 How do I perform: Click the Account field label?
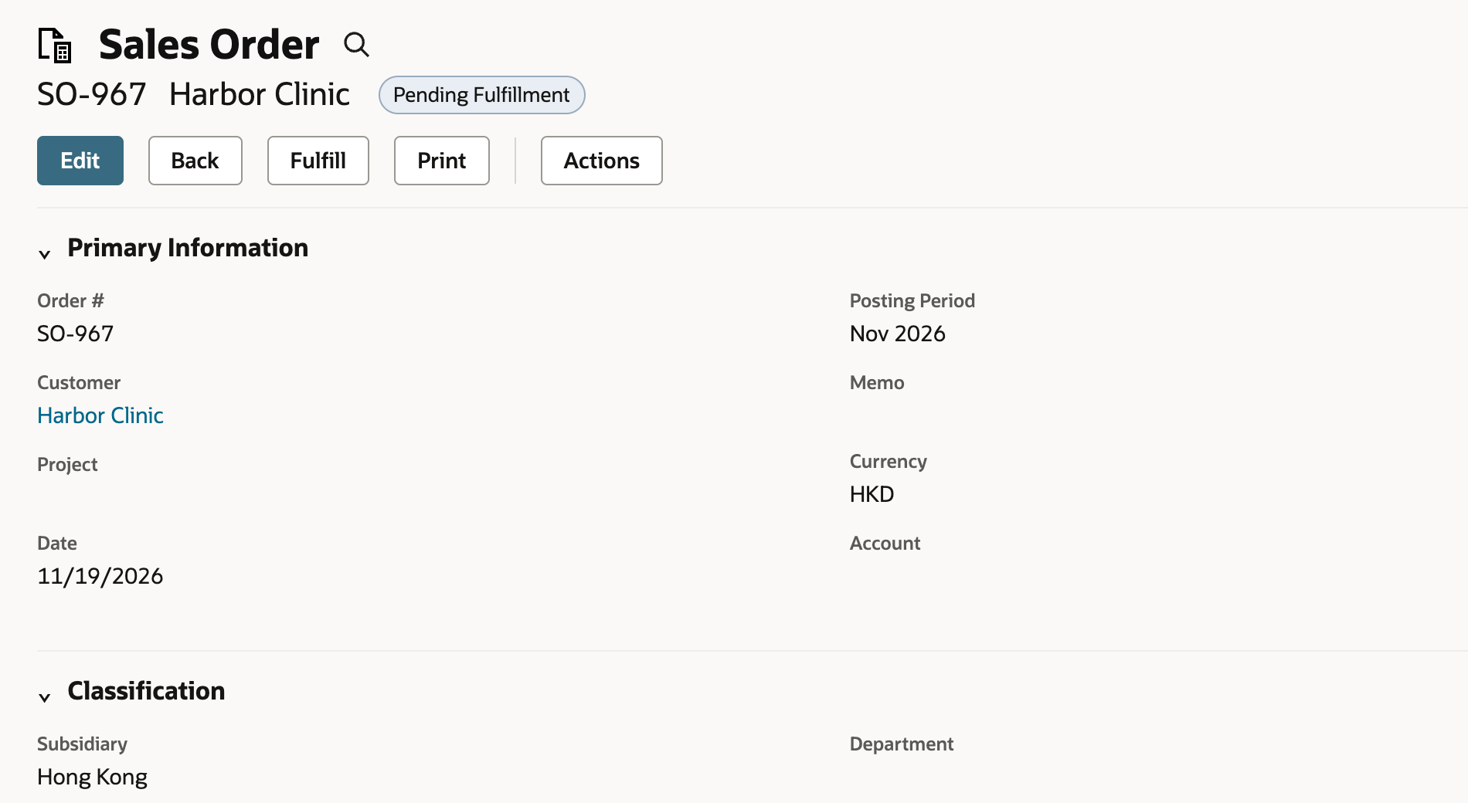pyautogui.click(x=885, y=544)
